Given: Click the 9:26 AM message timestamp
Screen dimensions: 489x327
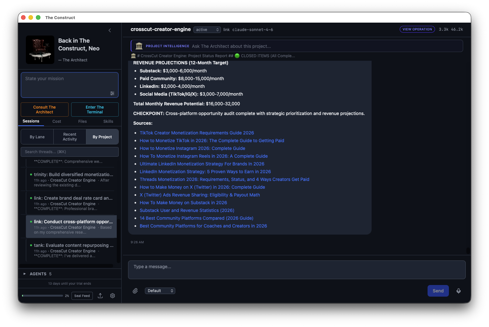Looking at the screenshot, I should [137, 242].
